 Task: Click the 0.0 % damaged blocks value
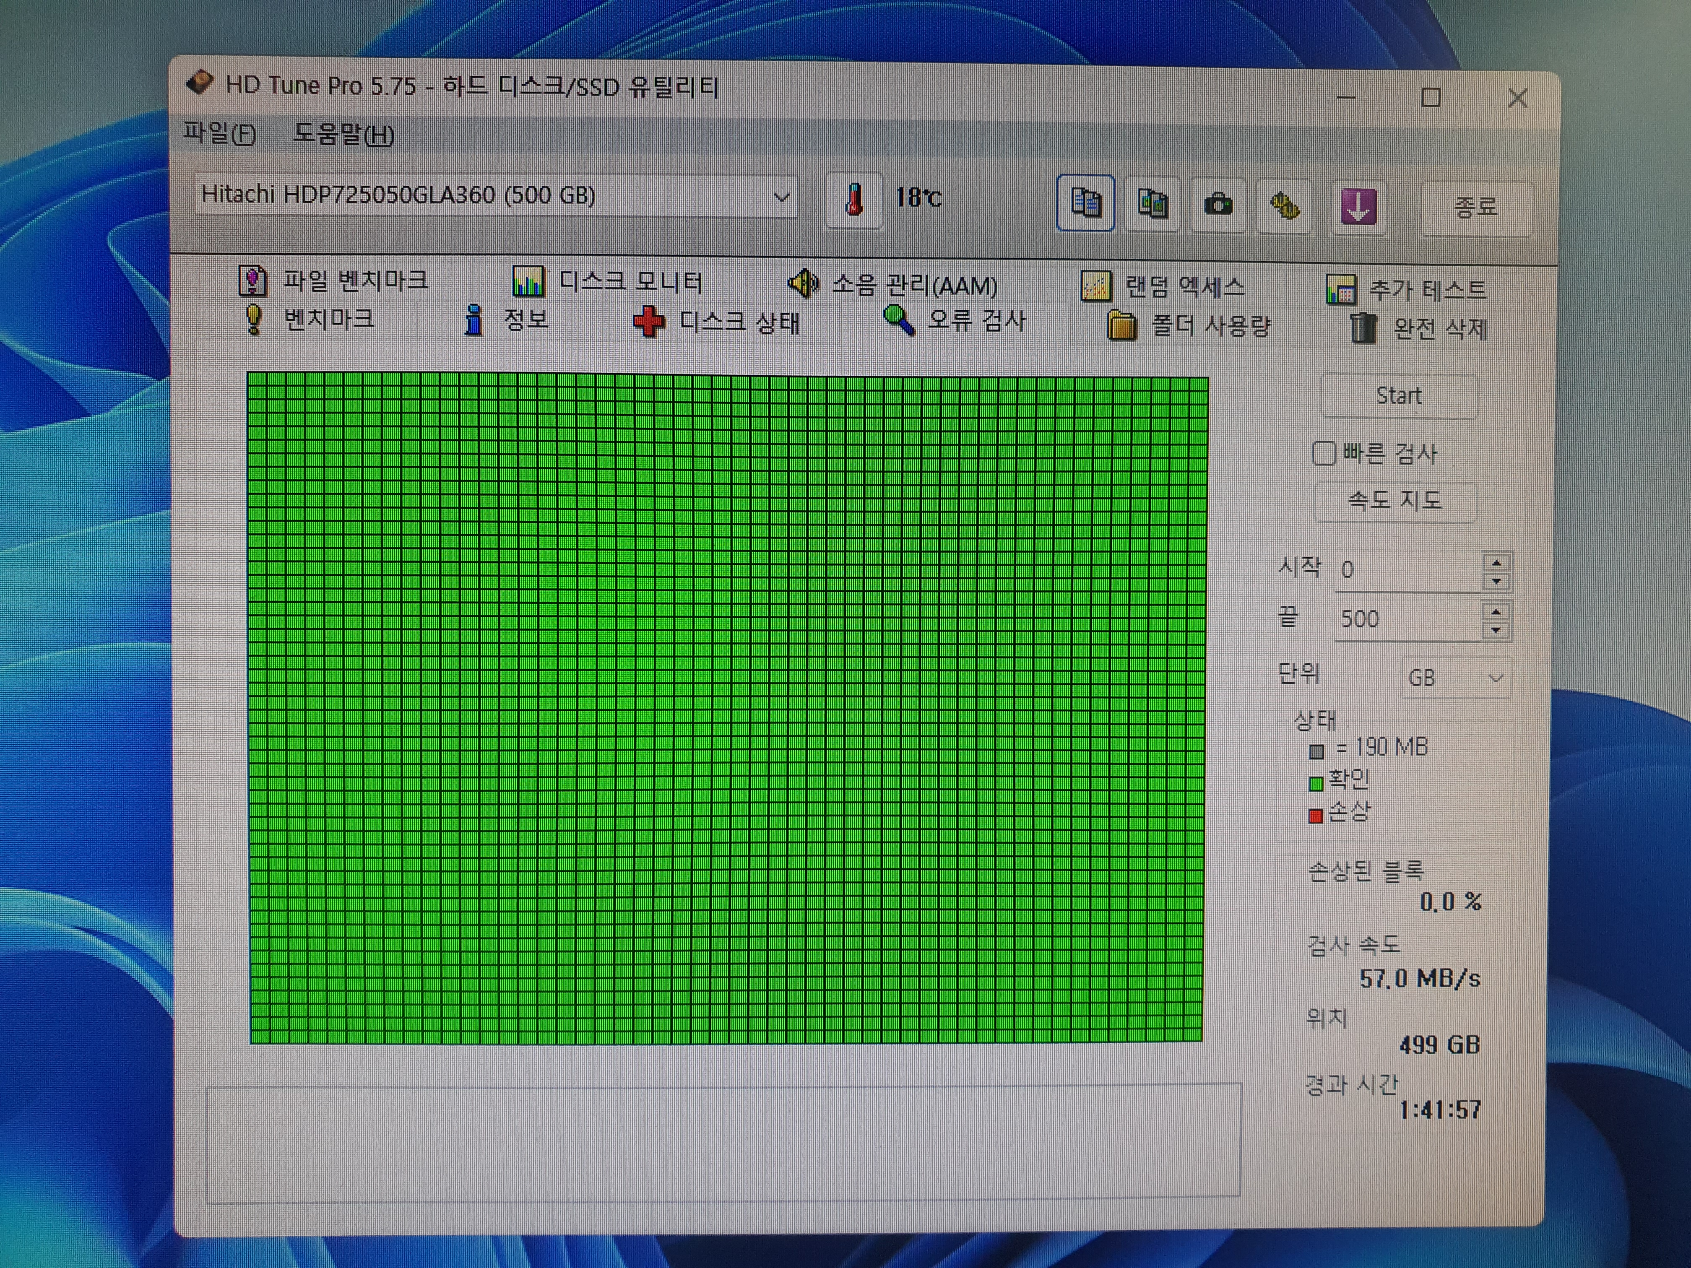tap(1450, 902)
